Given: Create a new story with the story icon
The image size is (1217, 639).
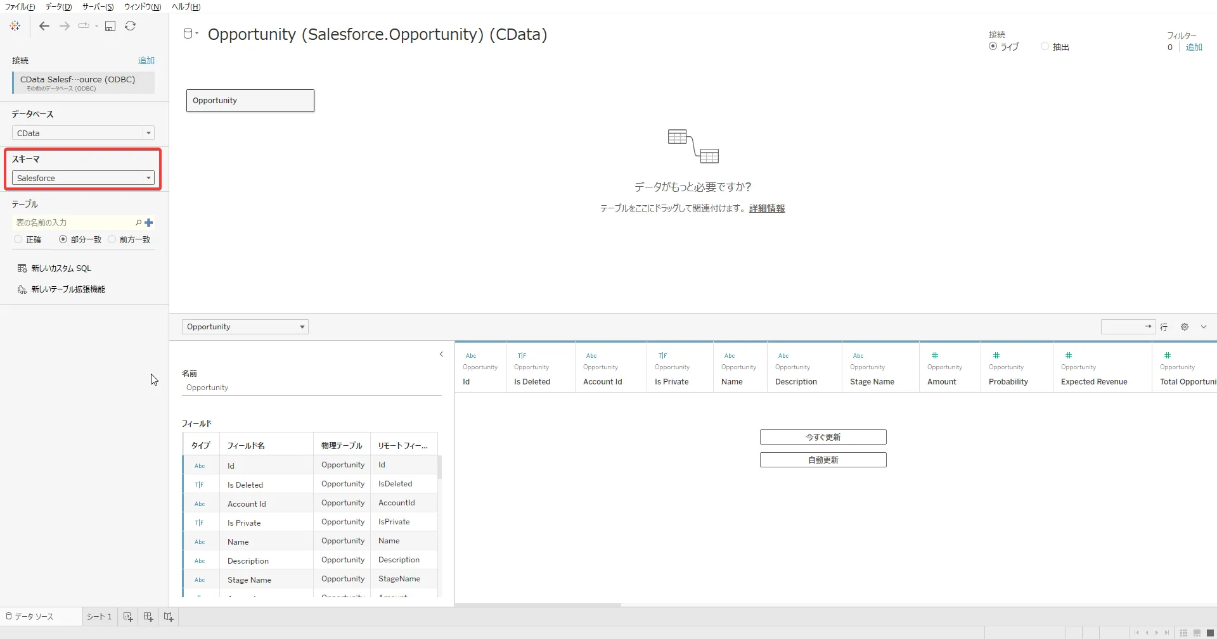Looking at the screenshot, I should 167,616.
